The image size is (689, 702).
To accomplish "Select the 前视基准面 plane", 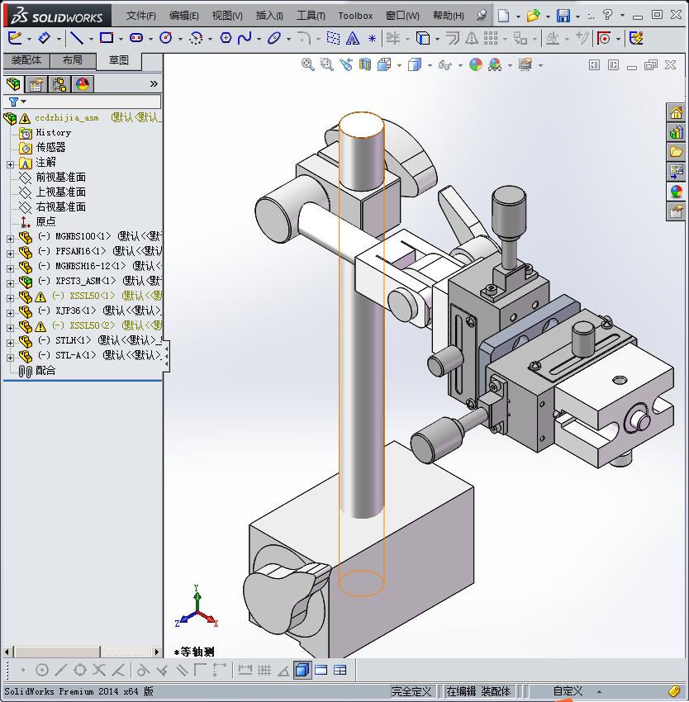I will click(x=60, y=177).
